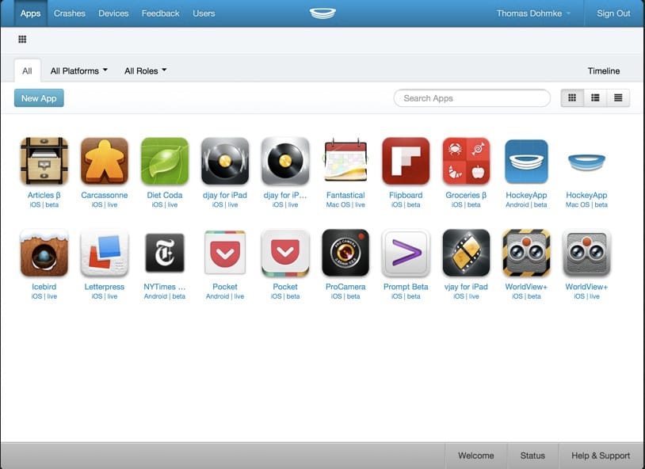Image resolution: width=645 pixels, height=469 pixels.
Task: Click inside the Search Apps field
Action: pos(471,97)
